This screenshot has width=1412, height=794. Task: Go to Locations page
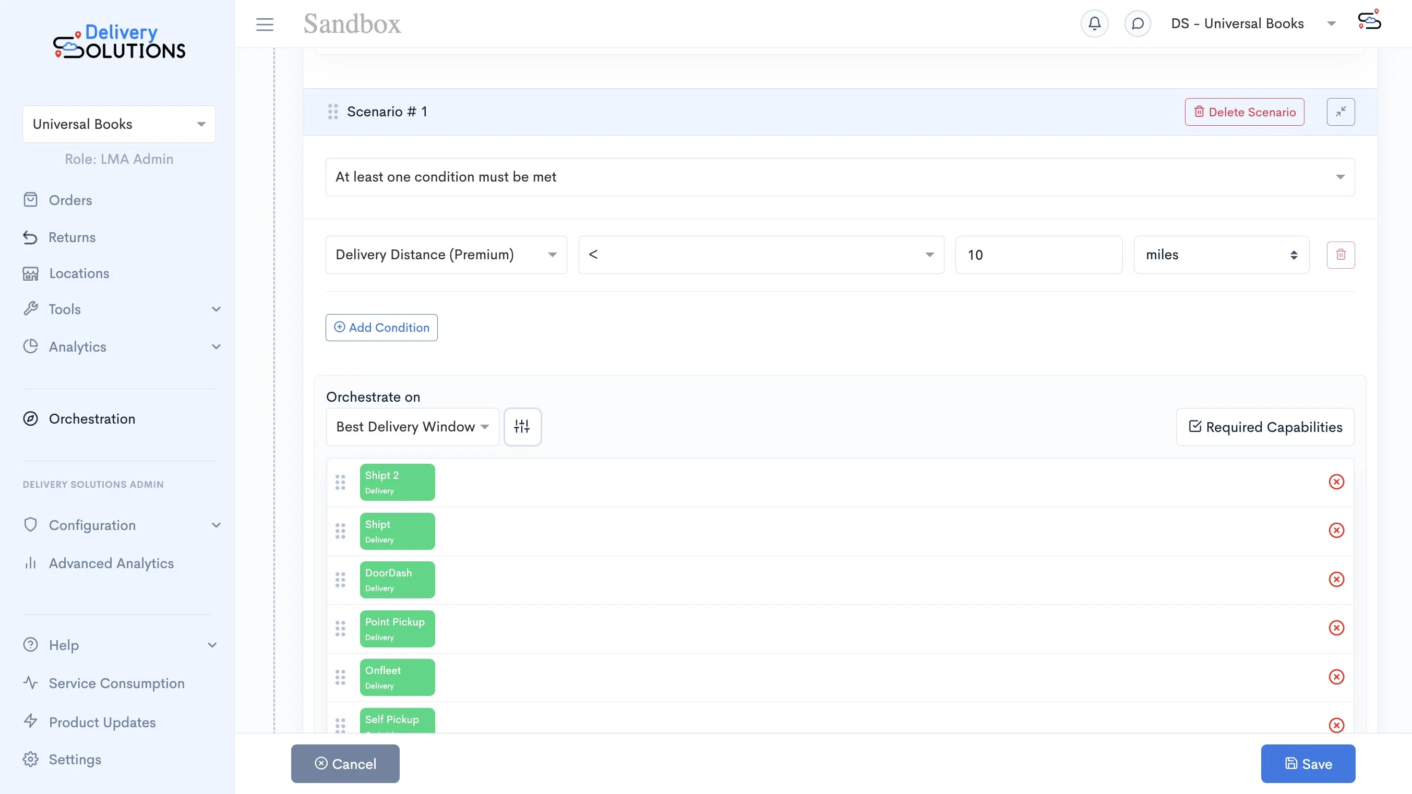(79, 273)
